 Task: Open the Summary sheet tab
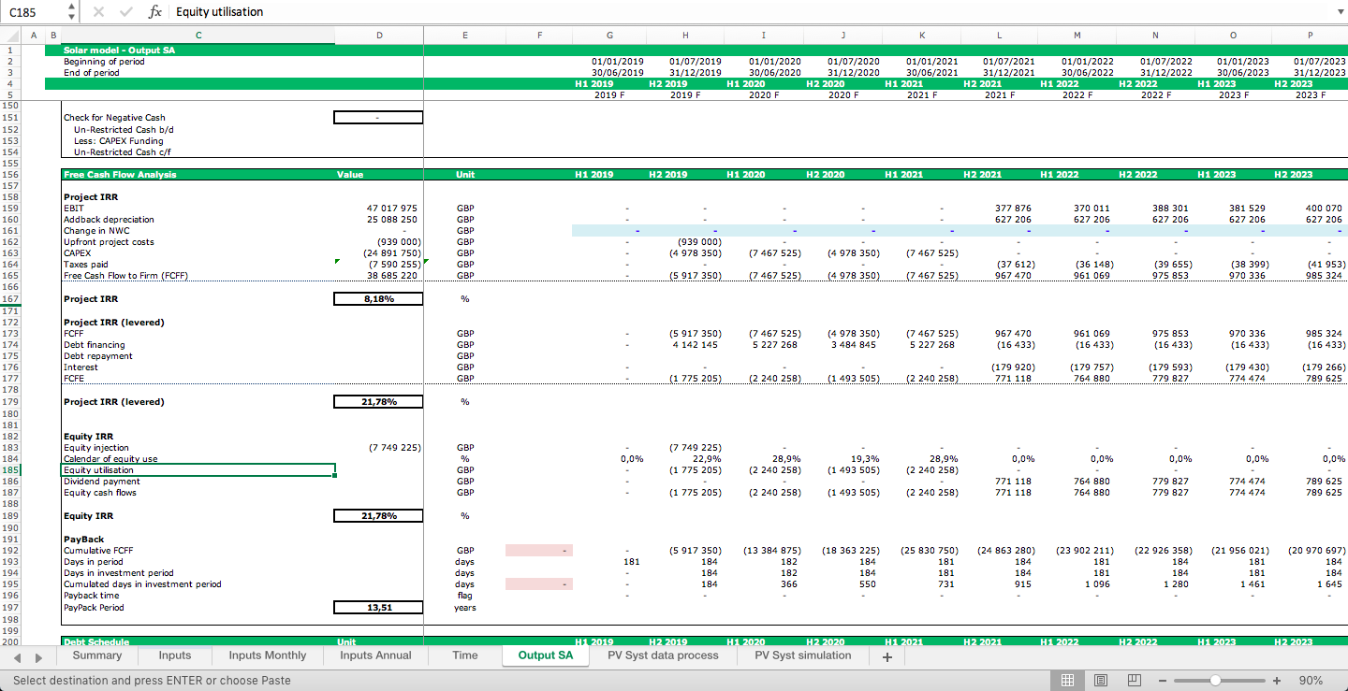[x=97, y=655]
